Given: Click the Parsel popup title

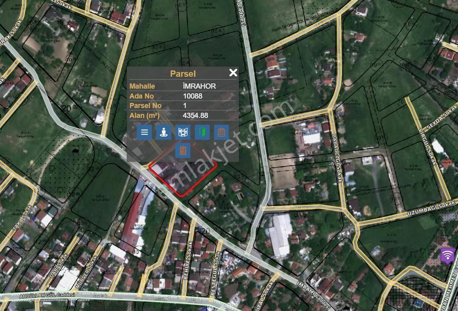Looking at the screenshot, I should (183, 74).
